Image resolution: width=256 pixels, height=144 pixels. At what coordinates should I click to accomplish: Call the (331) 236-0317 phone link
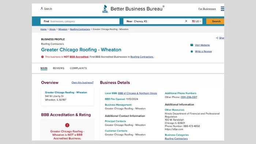pyautogui.click(x=189, y=97)
